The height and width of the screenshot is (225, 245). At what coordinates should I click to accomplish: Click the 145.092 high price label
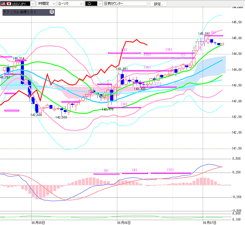point(204,34)
